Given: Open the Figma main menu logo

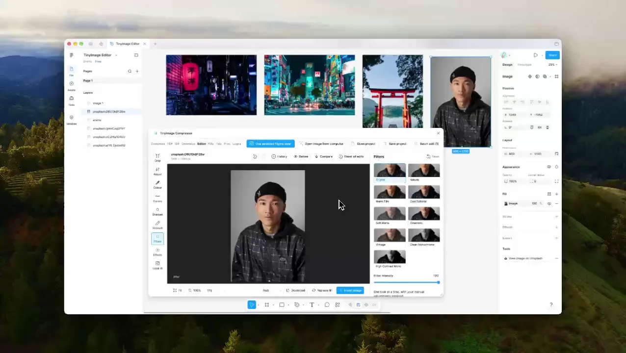Looking at the screenshot, I should click(71, 55).
